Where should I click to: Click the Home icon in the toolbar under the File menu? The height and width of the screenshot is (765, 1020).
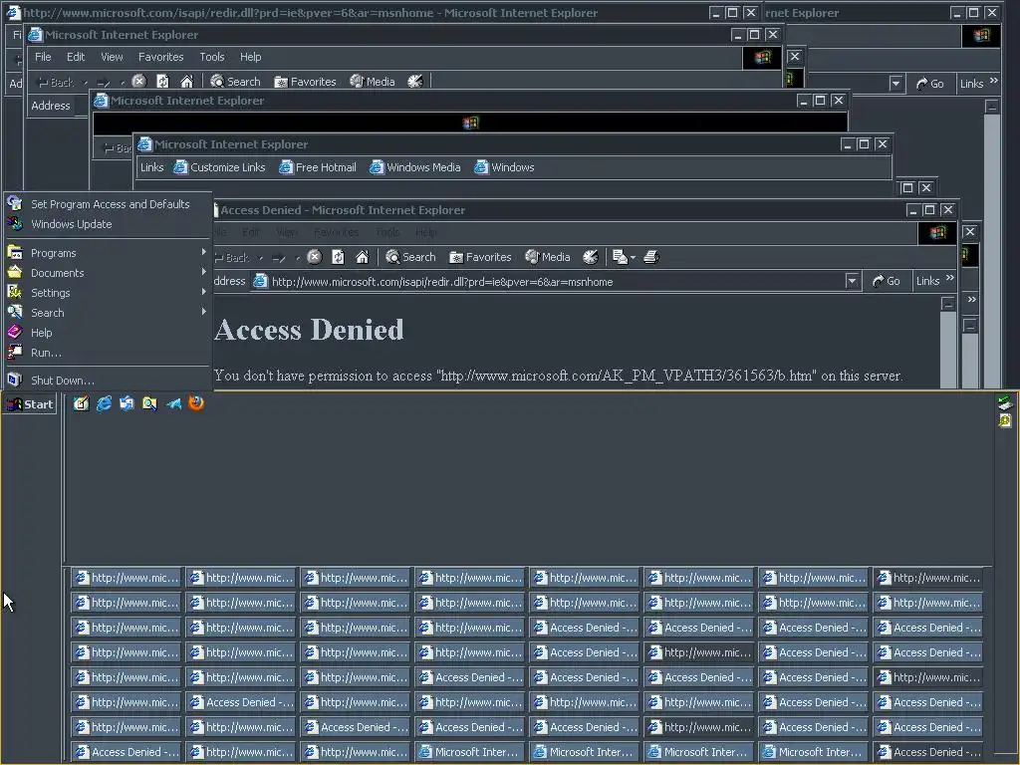pyautogui.click(x=186, y=82)
